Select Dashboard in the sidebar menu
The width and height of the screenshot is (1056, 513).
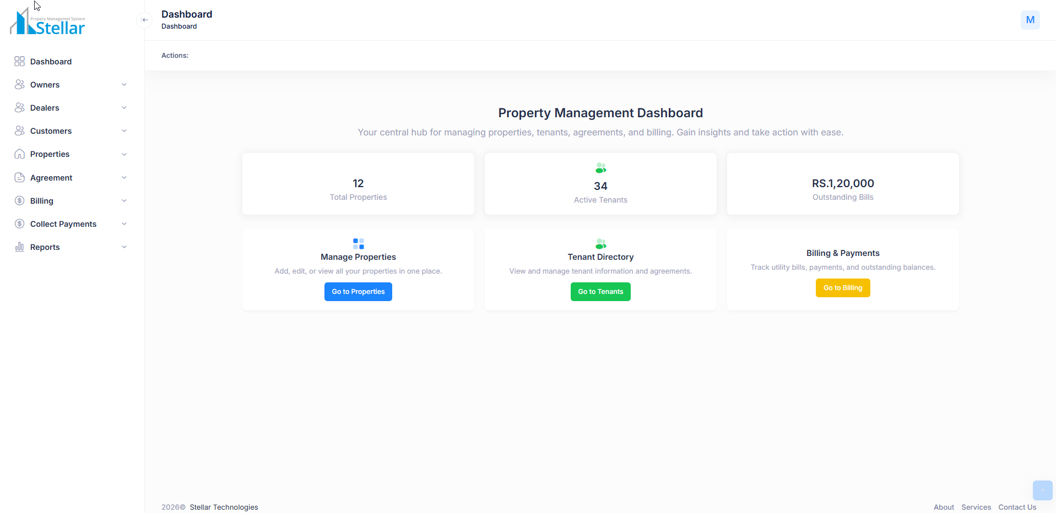(x=51, y=62)
